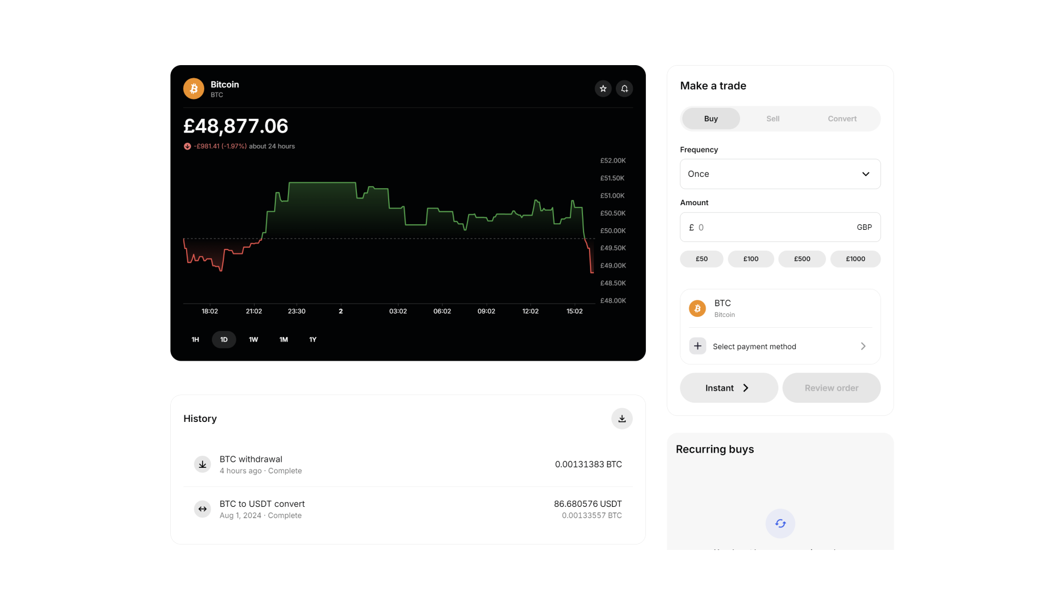Switch chart to 1H timeframe
The image size is (1051, 591).
195,339
